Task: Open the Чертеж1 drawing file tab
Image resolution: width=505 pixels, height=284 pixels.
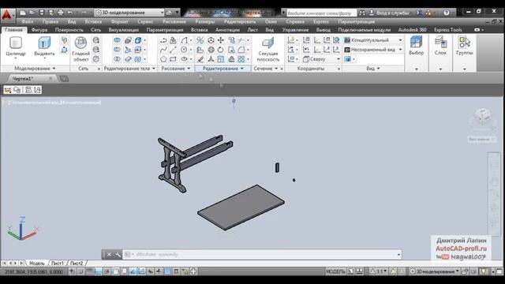Action: point(23,79)
